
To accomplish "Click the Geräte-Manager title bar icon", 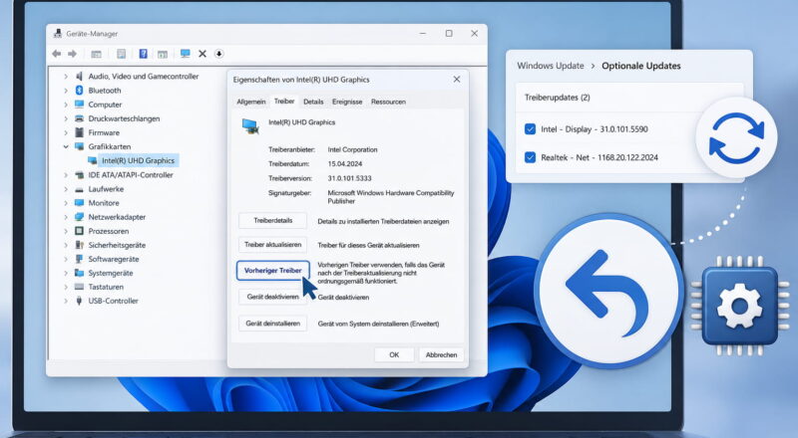I will [58, 34].
